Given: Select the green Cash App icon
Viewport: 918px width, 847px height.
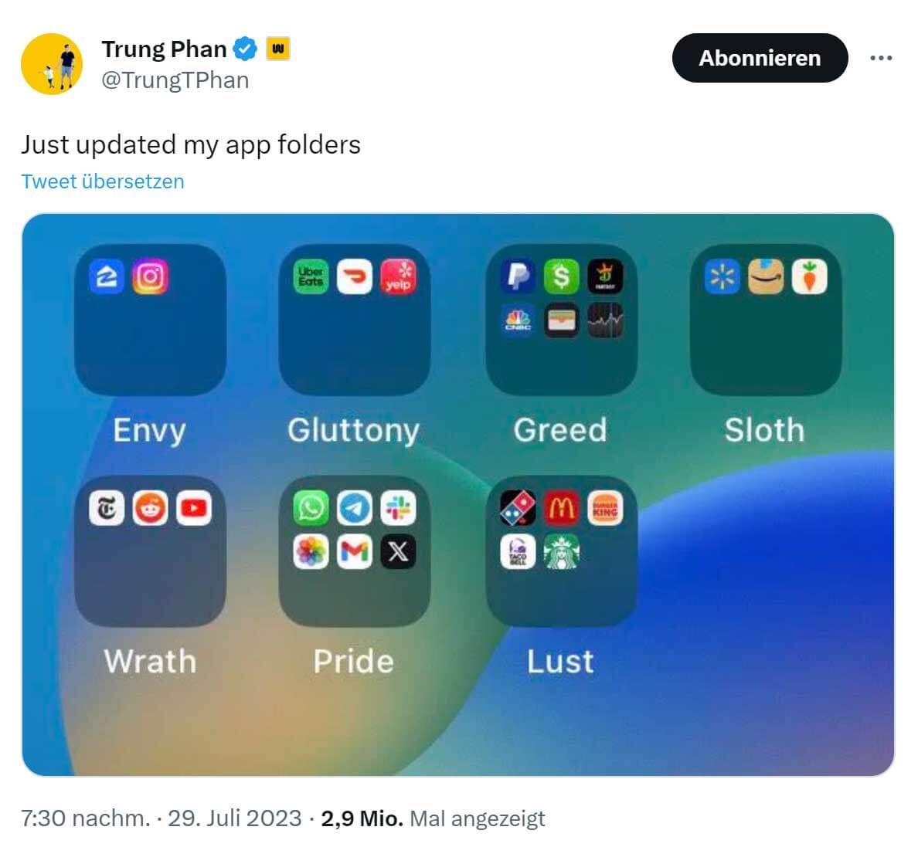Looking at the screenshot, I should point(562,276).
